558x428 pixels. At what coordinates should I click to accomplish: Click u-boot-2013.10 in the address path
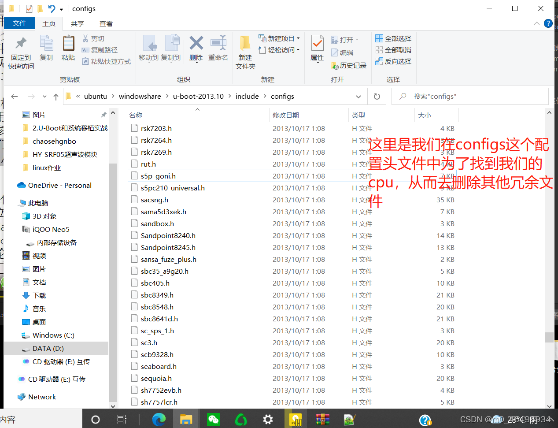tap(198, 97)
